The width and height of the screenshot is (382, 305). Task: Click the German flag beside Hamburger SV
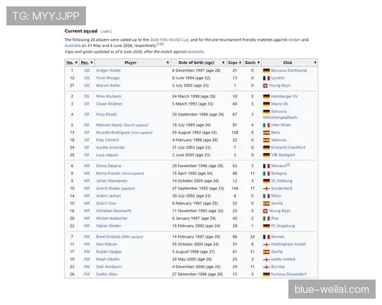pyautogui.click(x=266, y=97)
